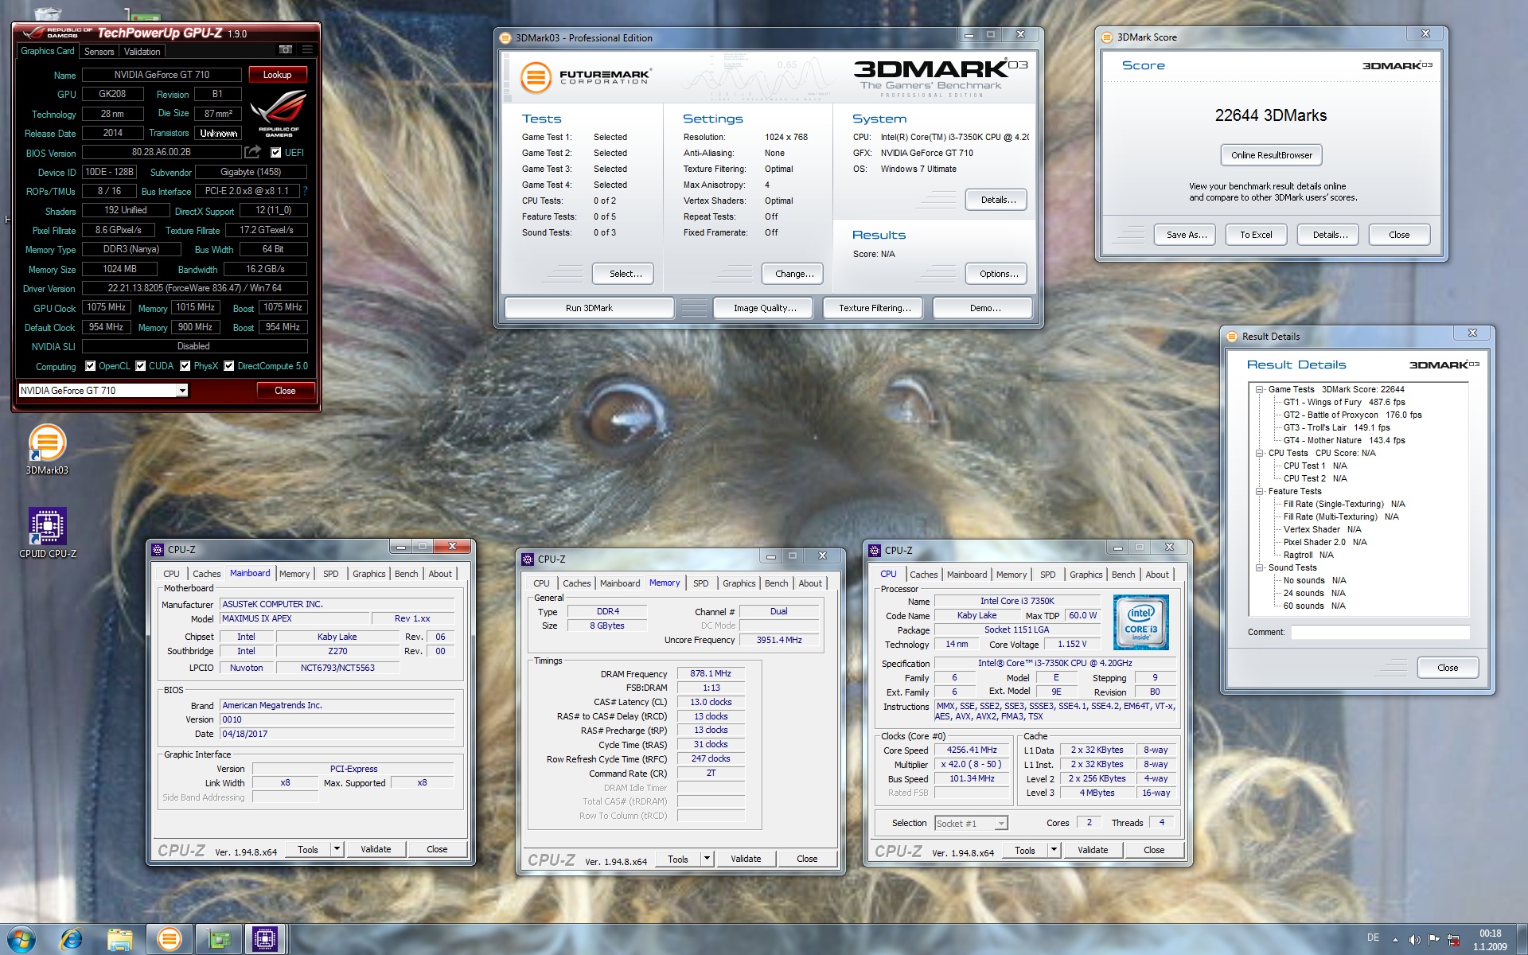Open the 3DMark03 desktop shortcut
Image resolution: width=1528 pixels, height=955 pixels.
click(x=47, y=450)
